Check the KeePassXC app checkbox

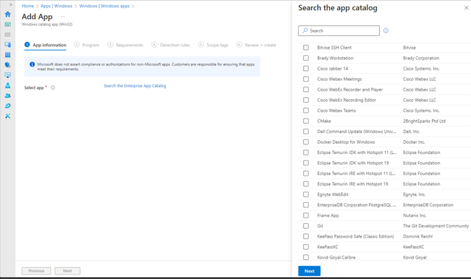[306, 247]
